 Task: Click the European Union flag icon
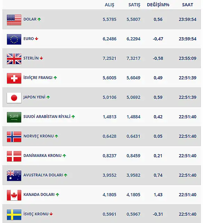coord(14,39)
